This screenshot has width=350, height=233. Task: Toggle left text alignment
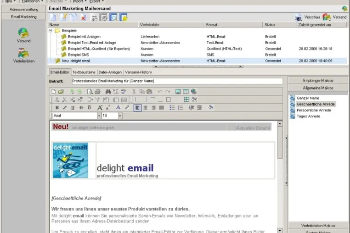137,108
